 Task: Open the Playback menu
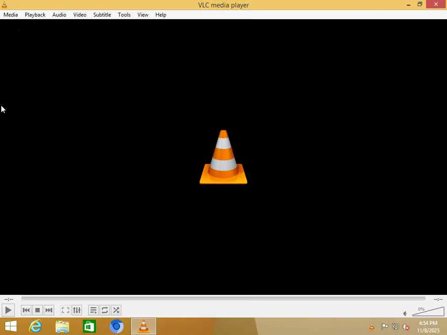[x=35, y=15]
